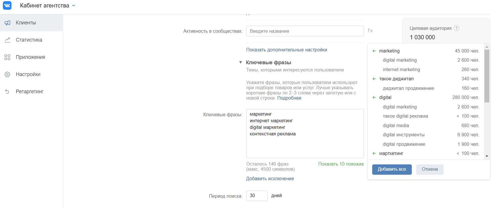Click the Активность в сообществах input field
This screenshot has width=491, height=208.
305,31
